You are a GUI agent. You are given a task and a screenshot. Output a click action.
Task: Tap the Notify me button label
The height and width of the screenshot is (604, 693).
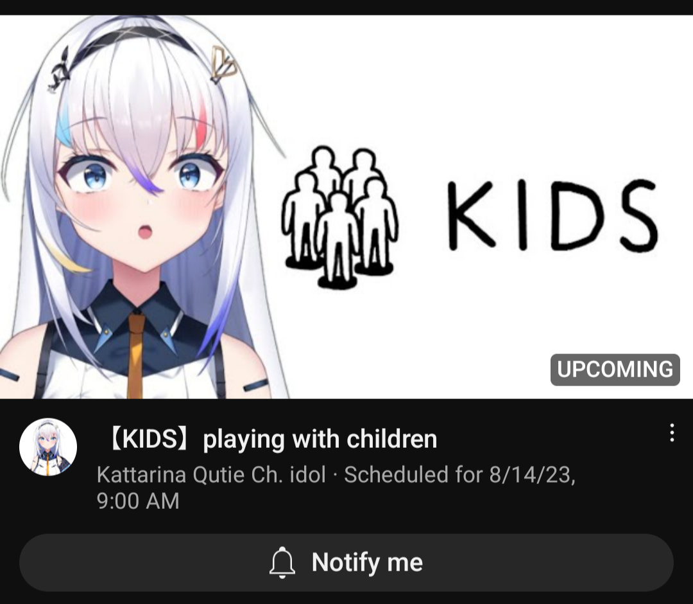pyautogui.click(x=367, y=562)
